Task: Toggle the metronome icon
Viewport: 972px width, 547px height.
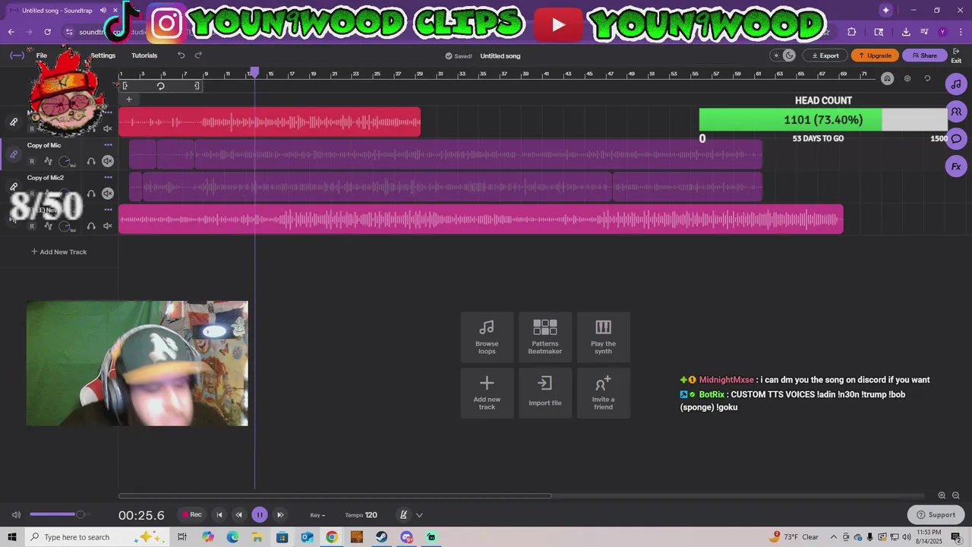Action: (x=403, y=515)
